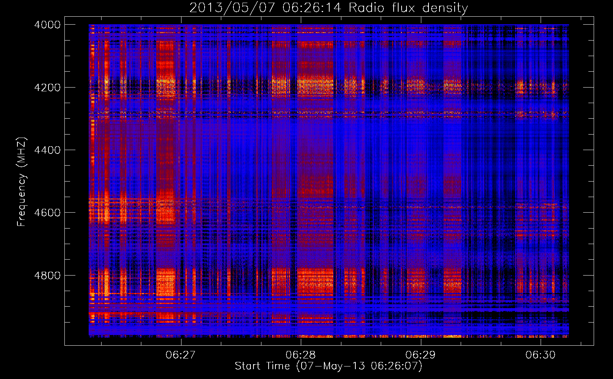Select the 4200 frequency tick label
This screenshot has width=613, height=379.
[x=47, y=88]
